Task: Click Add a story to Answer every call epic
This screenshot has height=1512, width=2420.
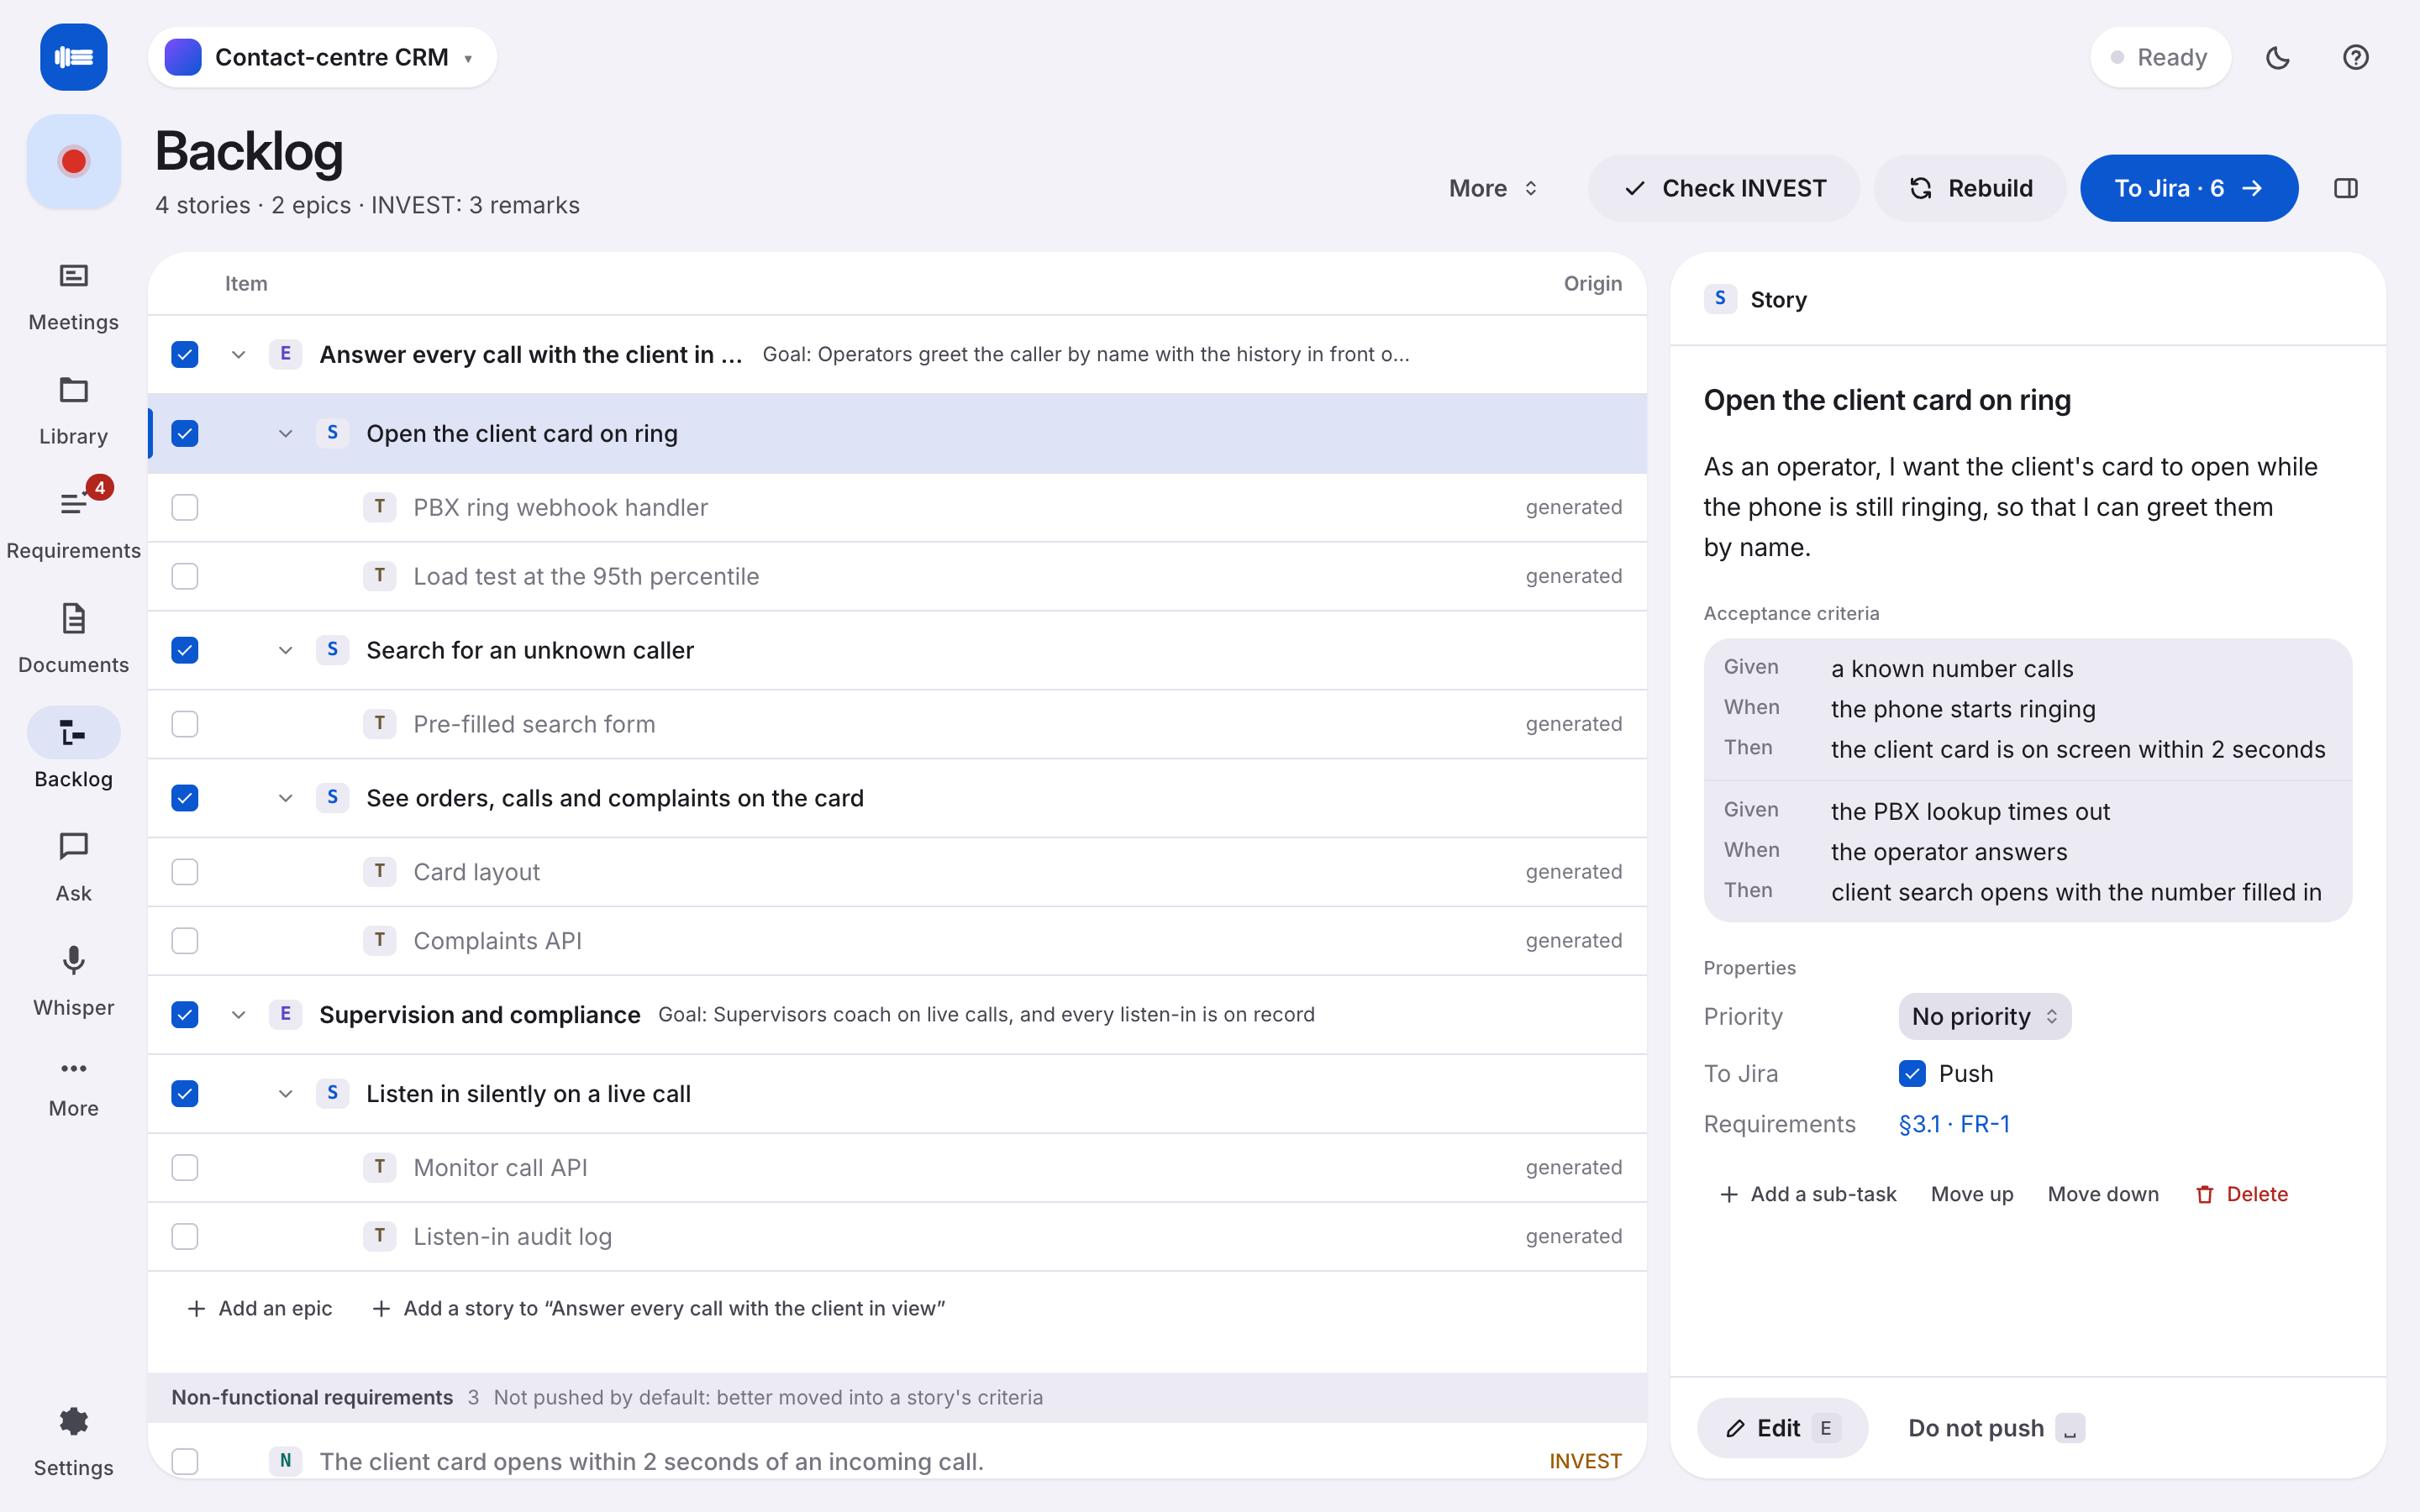Action: pyautogui.click(x=658, y=1308)
